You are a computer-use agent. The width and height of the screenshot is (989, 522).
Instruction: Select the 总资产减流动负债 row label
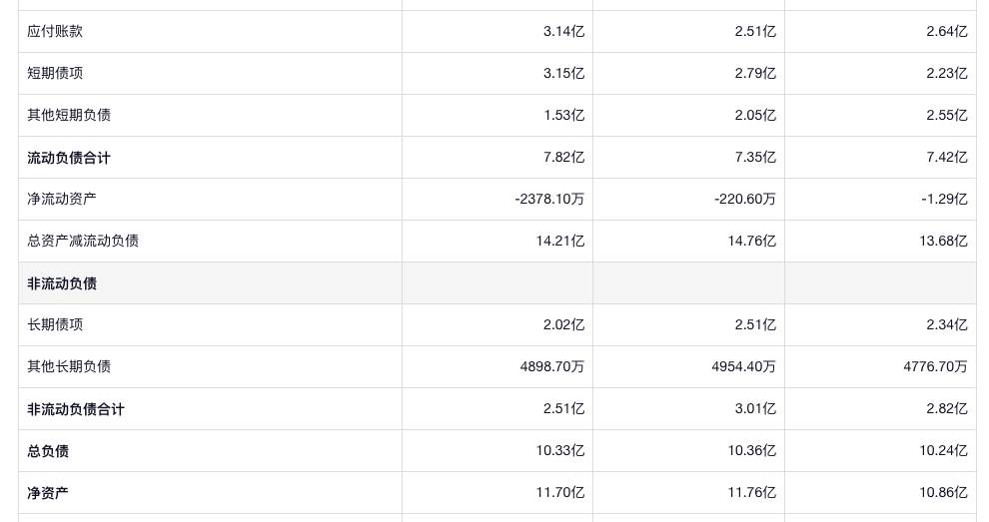(83, 241)
